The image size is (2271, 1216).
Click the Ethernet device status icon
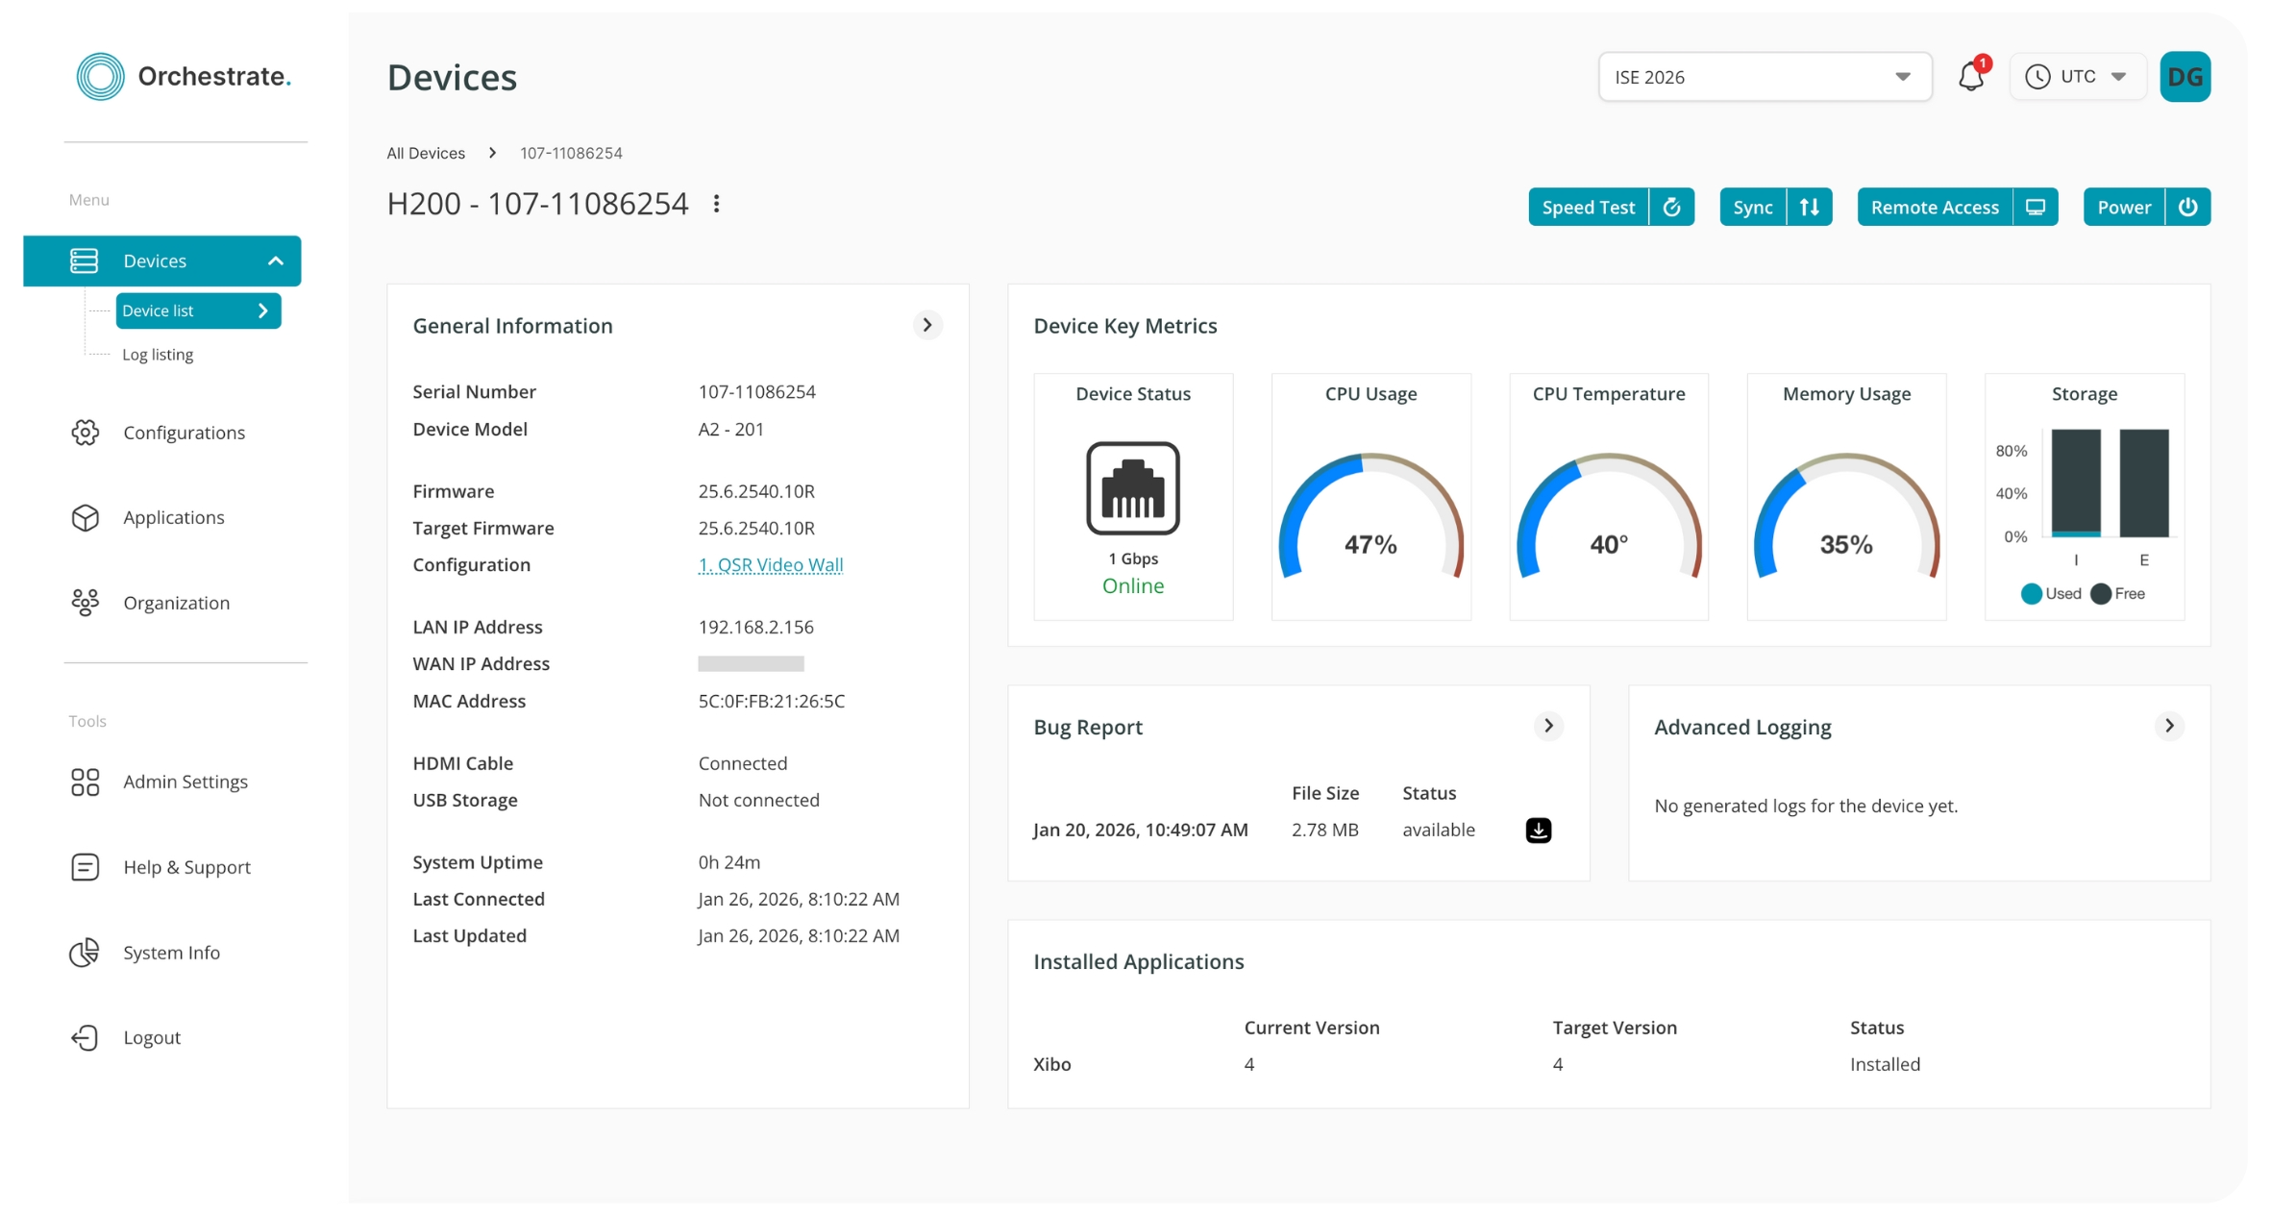pos(1132,488)
